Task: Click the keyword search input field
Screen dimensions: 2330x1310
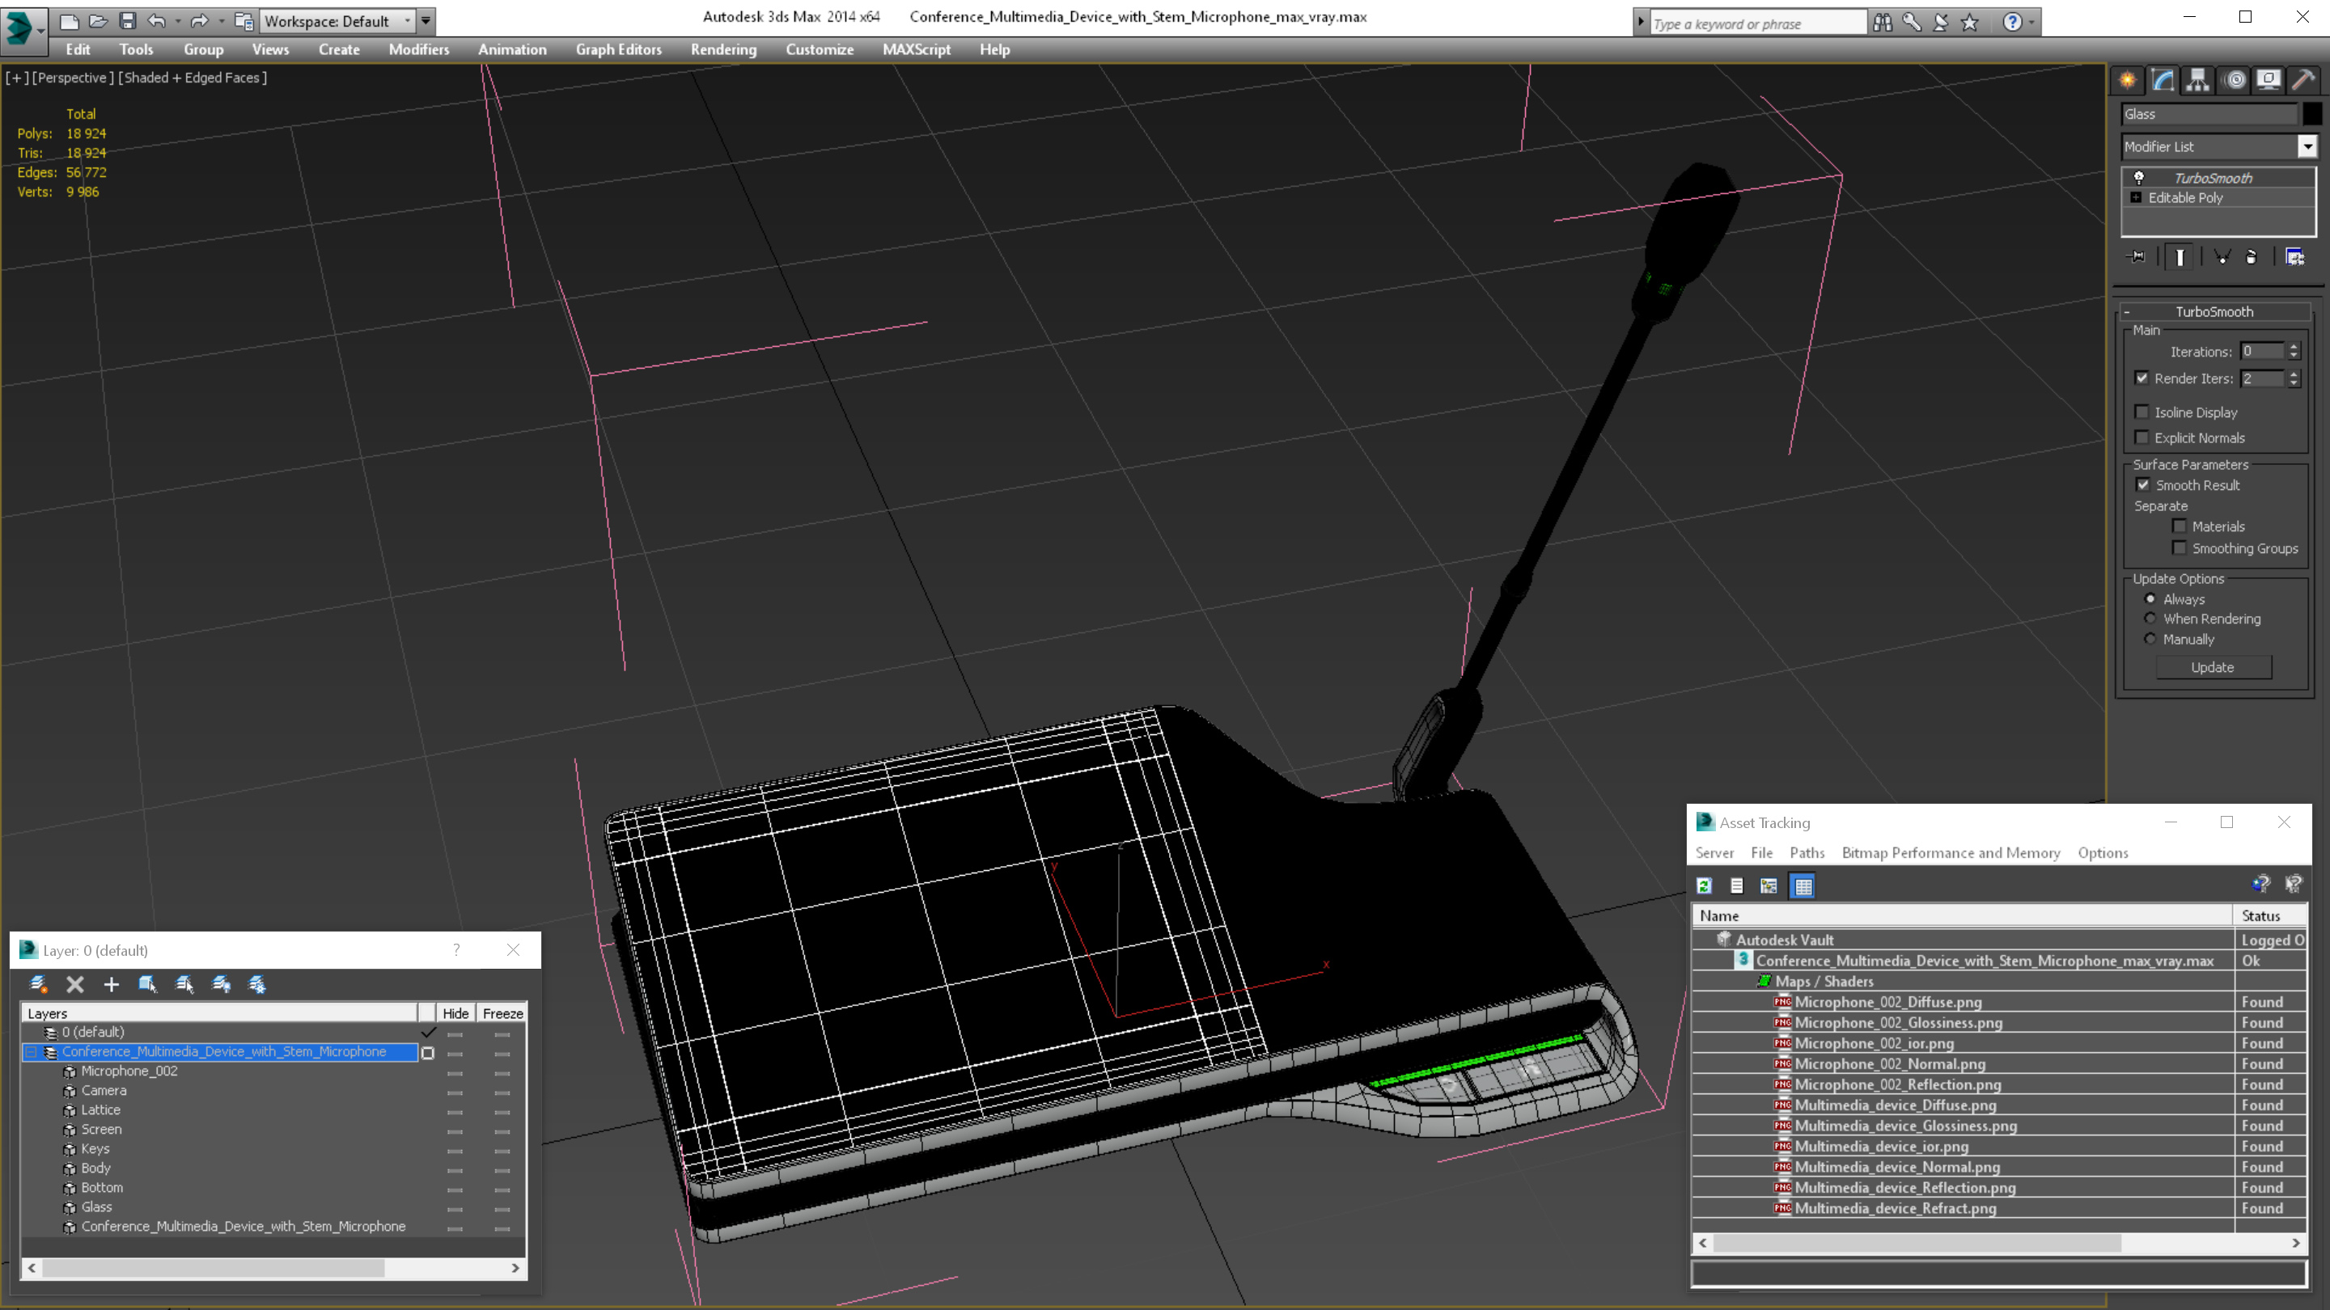Action: [x=1756, y=23]
